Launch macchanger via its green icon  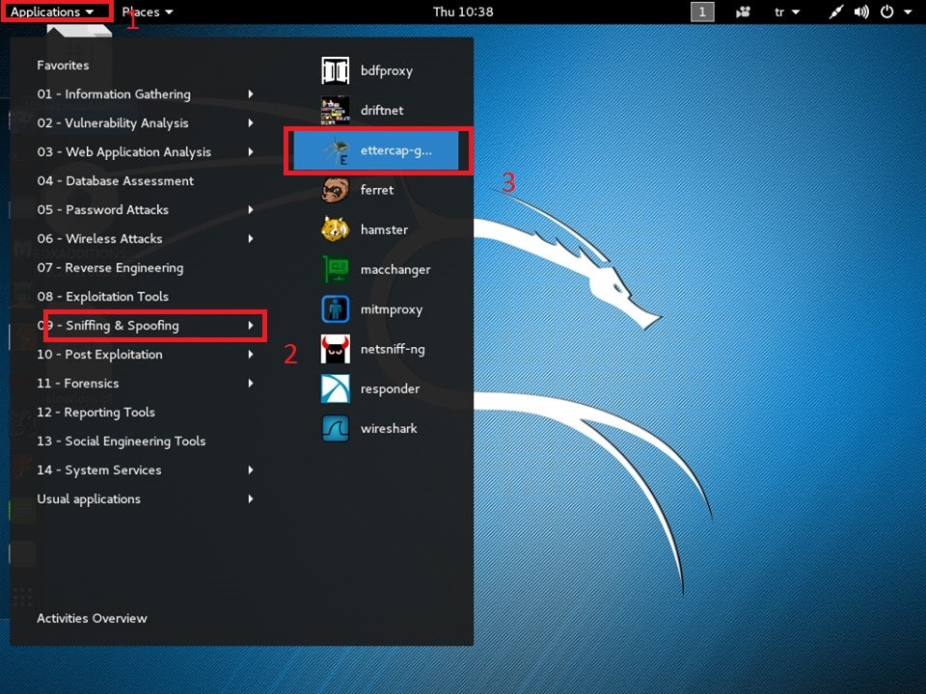pos(335,269)
